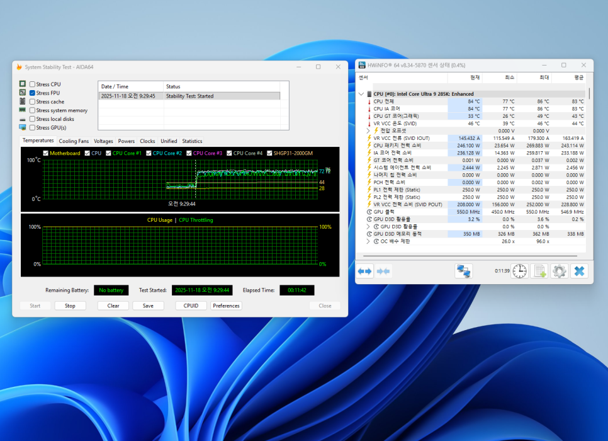608x441 pixels.
Task: Collapse the CPU [#0] Intel Core Ultra 9 285K group
Action: (x=361, y=94)
